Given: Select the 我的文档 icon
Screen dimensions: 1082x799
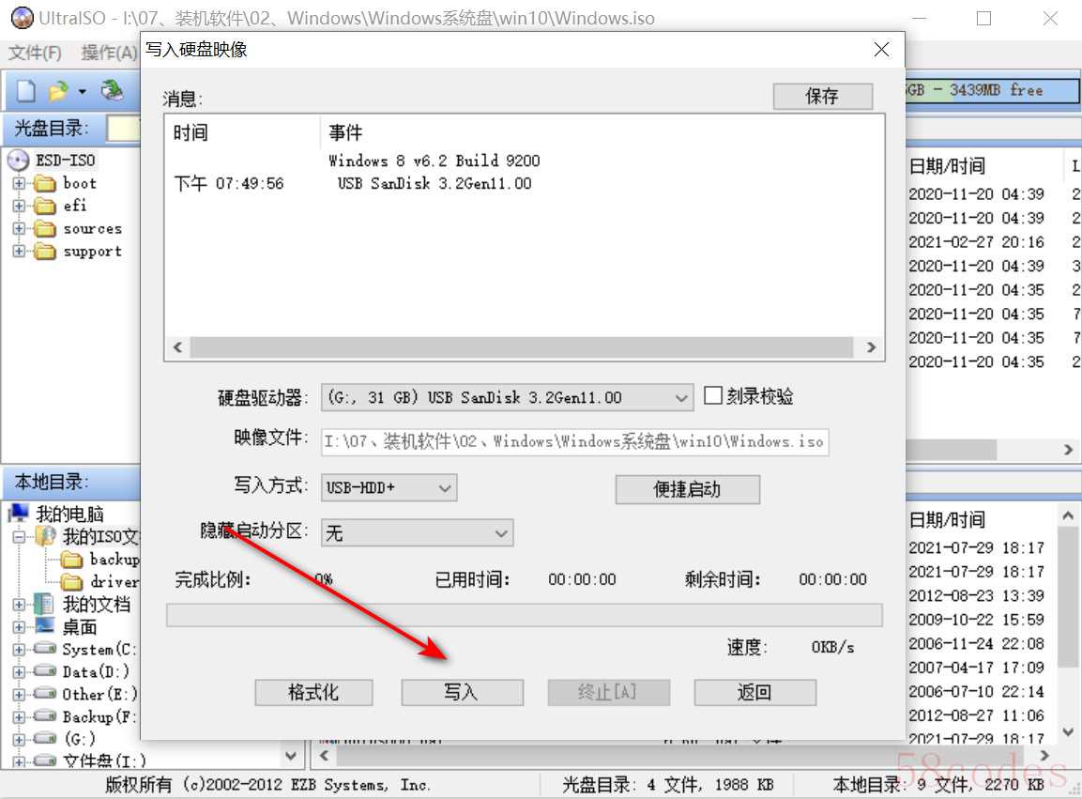Looking at the screenshot, I should pos(43,605).
